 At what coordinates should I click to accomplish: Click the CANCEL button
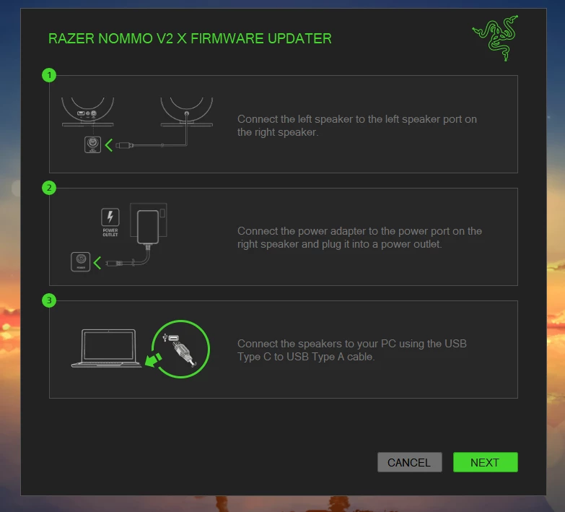(x=410, y=462)
